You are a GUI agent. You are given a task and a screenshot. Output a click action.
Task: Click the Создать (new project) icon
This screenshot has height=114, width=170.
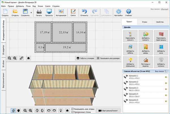pos(5,13)
